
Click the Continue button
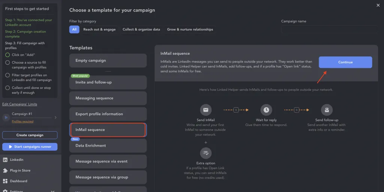tap(345, 62)
